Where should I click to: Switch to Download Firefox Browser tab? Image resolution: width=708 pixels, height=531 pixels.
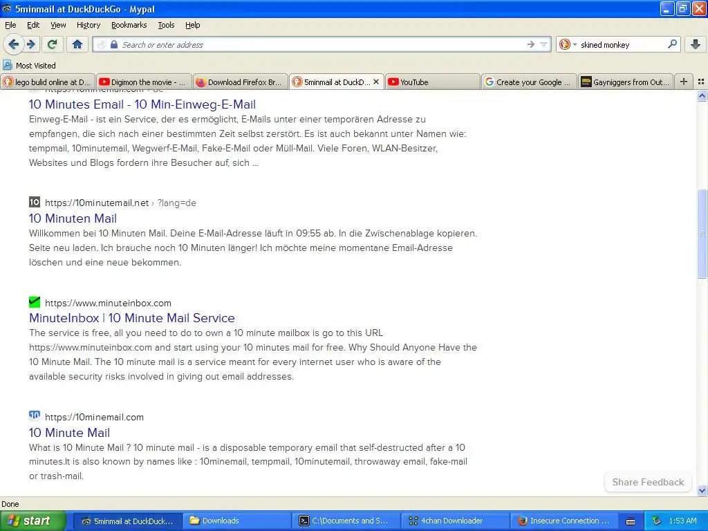[240, 82]
